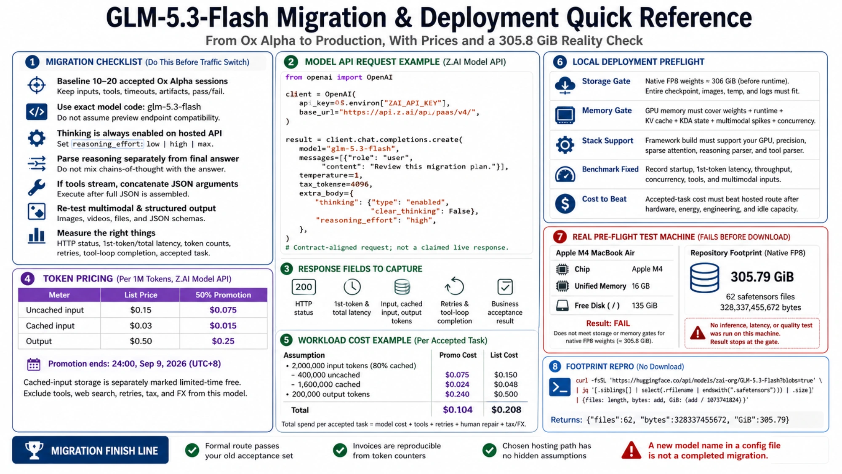Image resolution: width=842 pixels, height=474 pixels.
Task: Click the MIGRATION FINISH LINE banner
Action: [x=90, y=450]
